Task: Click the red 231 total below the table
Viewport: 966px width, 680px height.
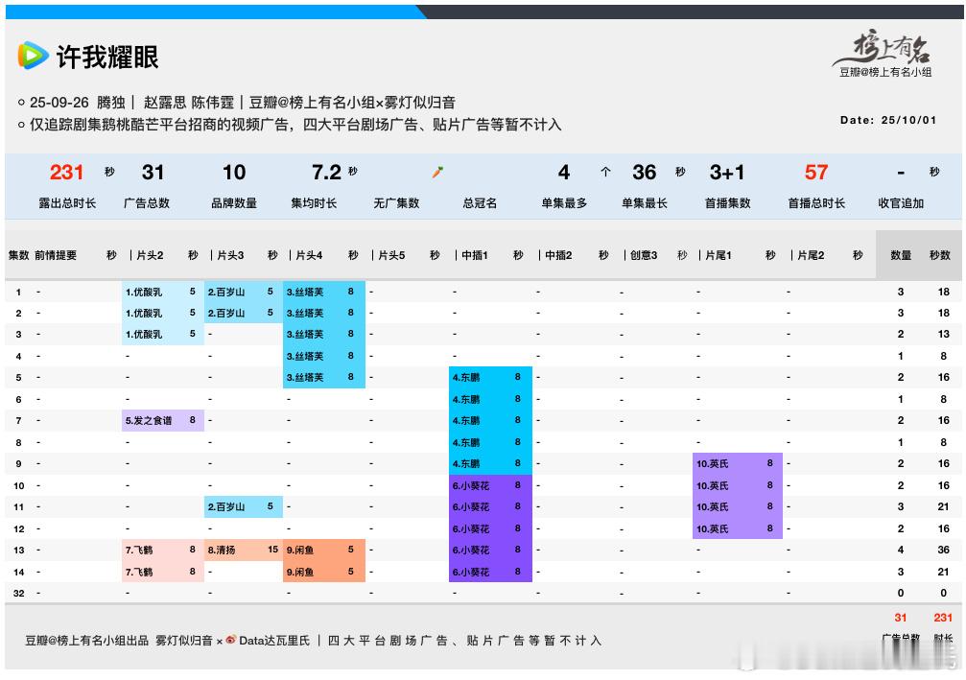Action: coord(943,618)
